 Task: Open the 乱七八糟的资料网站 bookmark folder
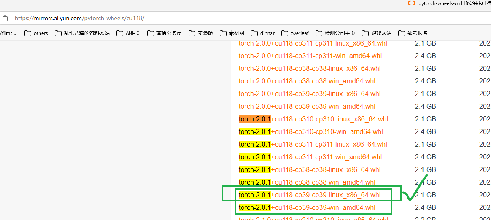tap(82, 33)
